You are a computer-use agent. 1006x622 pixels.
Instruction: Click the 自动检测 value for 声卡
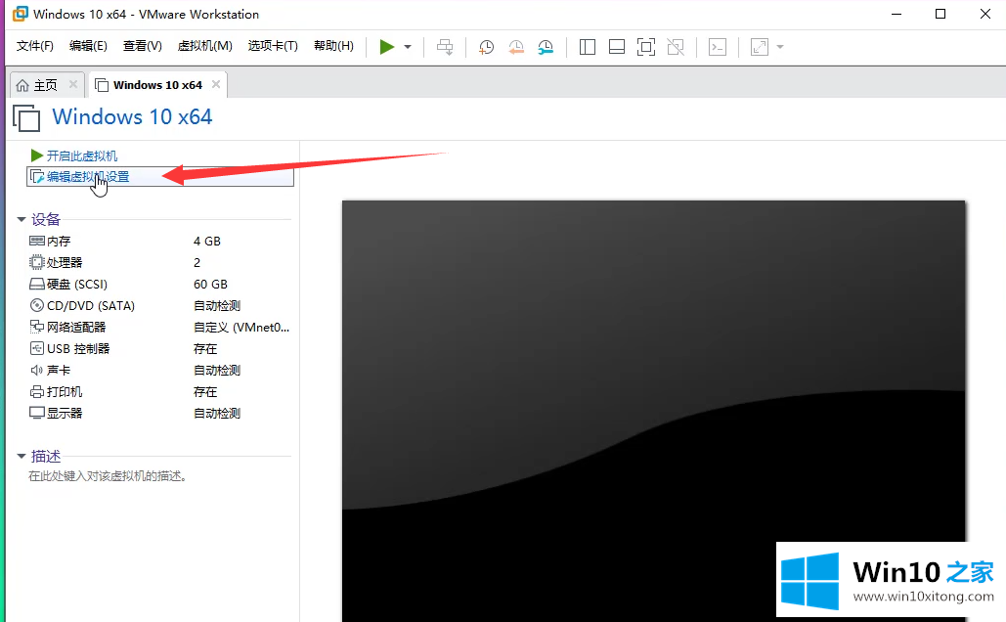217,371
